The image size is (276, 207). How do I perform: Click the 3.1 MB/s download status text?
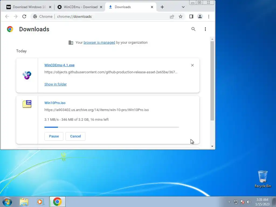click(76, 119)
